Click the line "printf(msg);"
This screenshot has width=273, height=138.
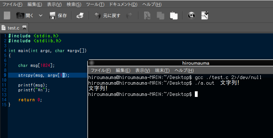click(33, 85)
